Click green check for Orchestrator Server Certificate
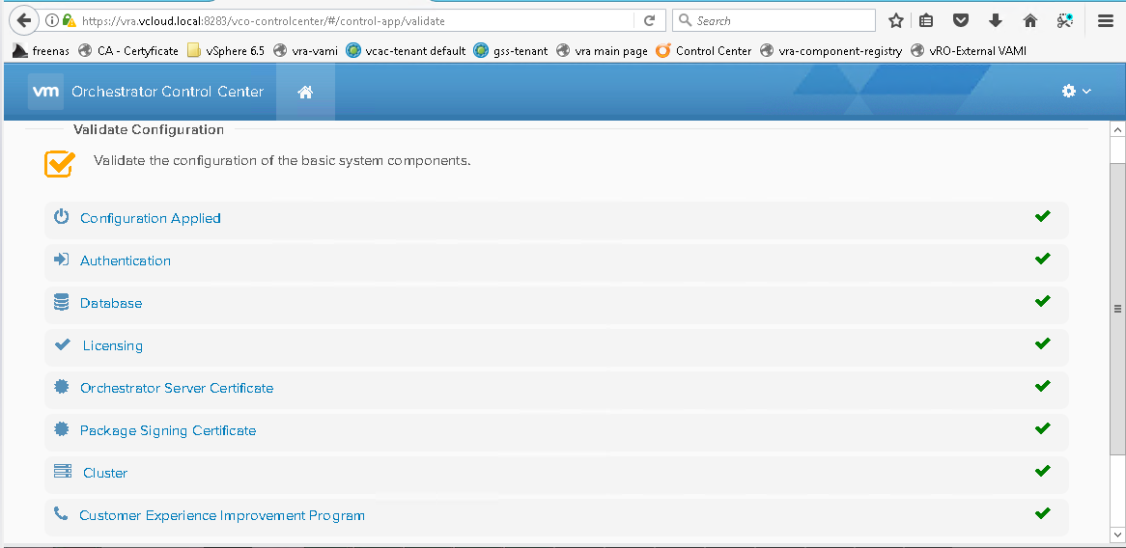This screenshot has width=1126, height=548. point(1043,386)
